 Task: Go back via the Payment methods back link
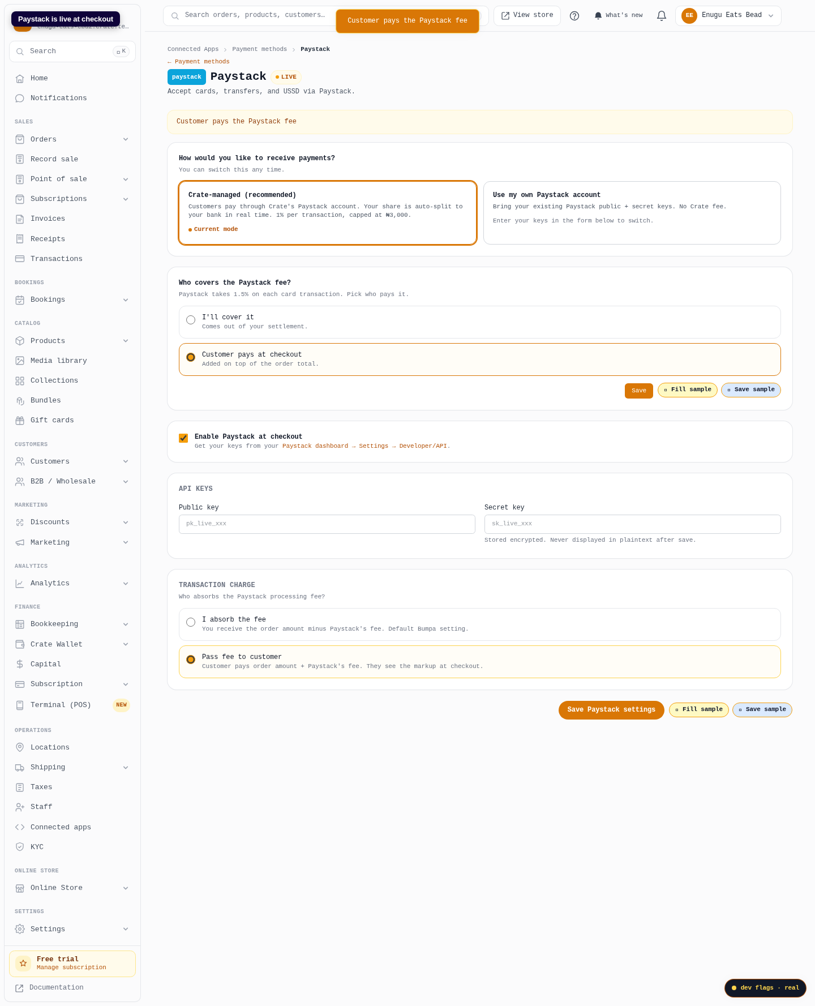(x=198, y=62)
